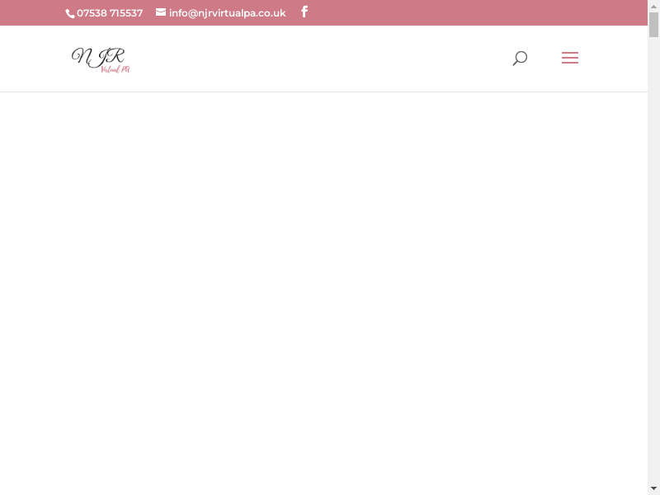The width and height of the screenshot is (660, 495).
Task: Click the '715537' part of the phone number
Action: 126,13
